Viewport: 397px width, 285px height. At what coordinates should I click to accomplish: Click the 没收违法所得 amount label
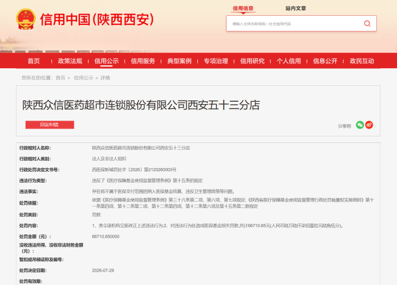51,248
